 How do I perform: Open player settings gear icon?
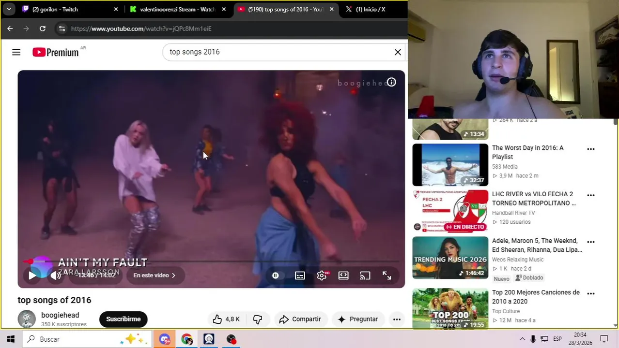322,275
